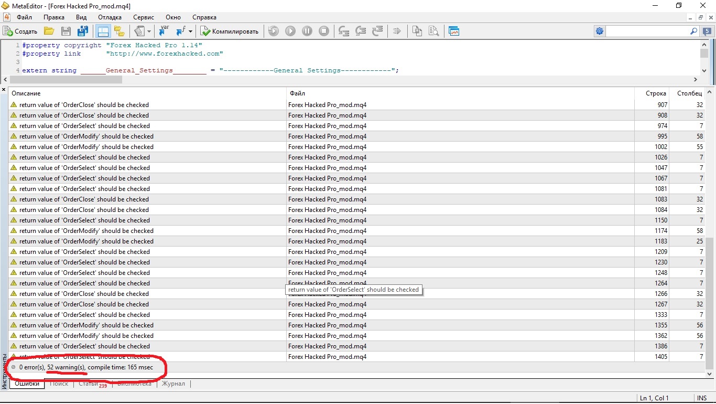The width and height of the screenshot is (716, 404).
Task: Select the OrderSelect warning at line 1026
Action: (x=357, y=157)
